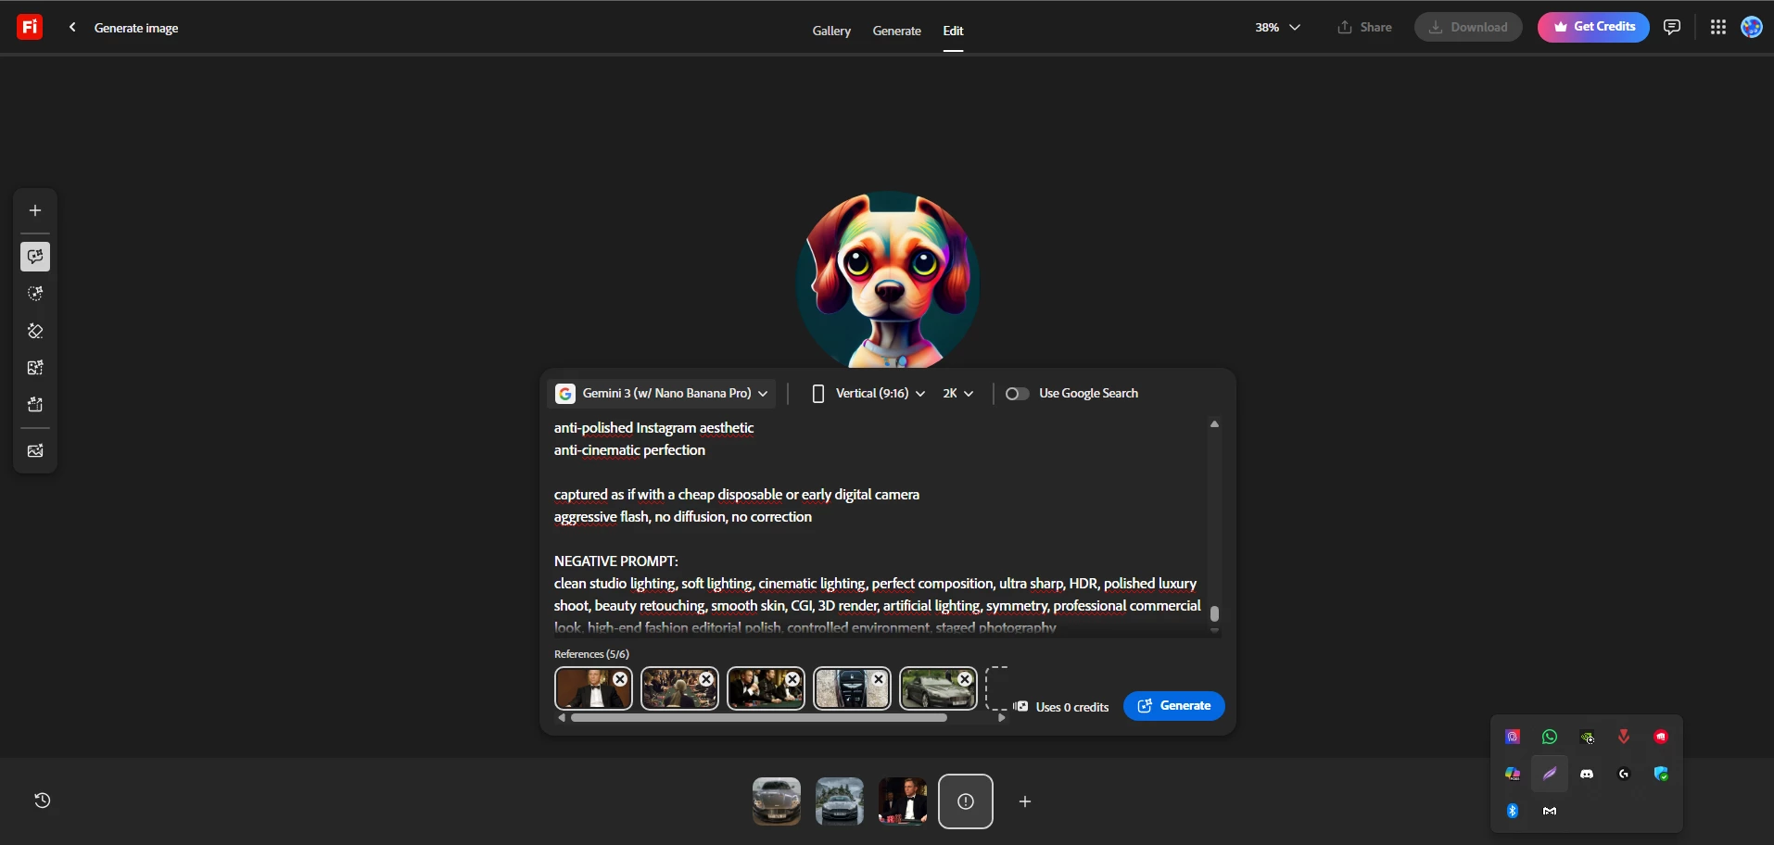Click the prompt text scrollbar thumb
1774x845 pixels.
pos(1214,613)
